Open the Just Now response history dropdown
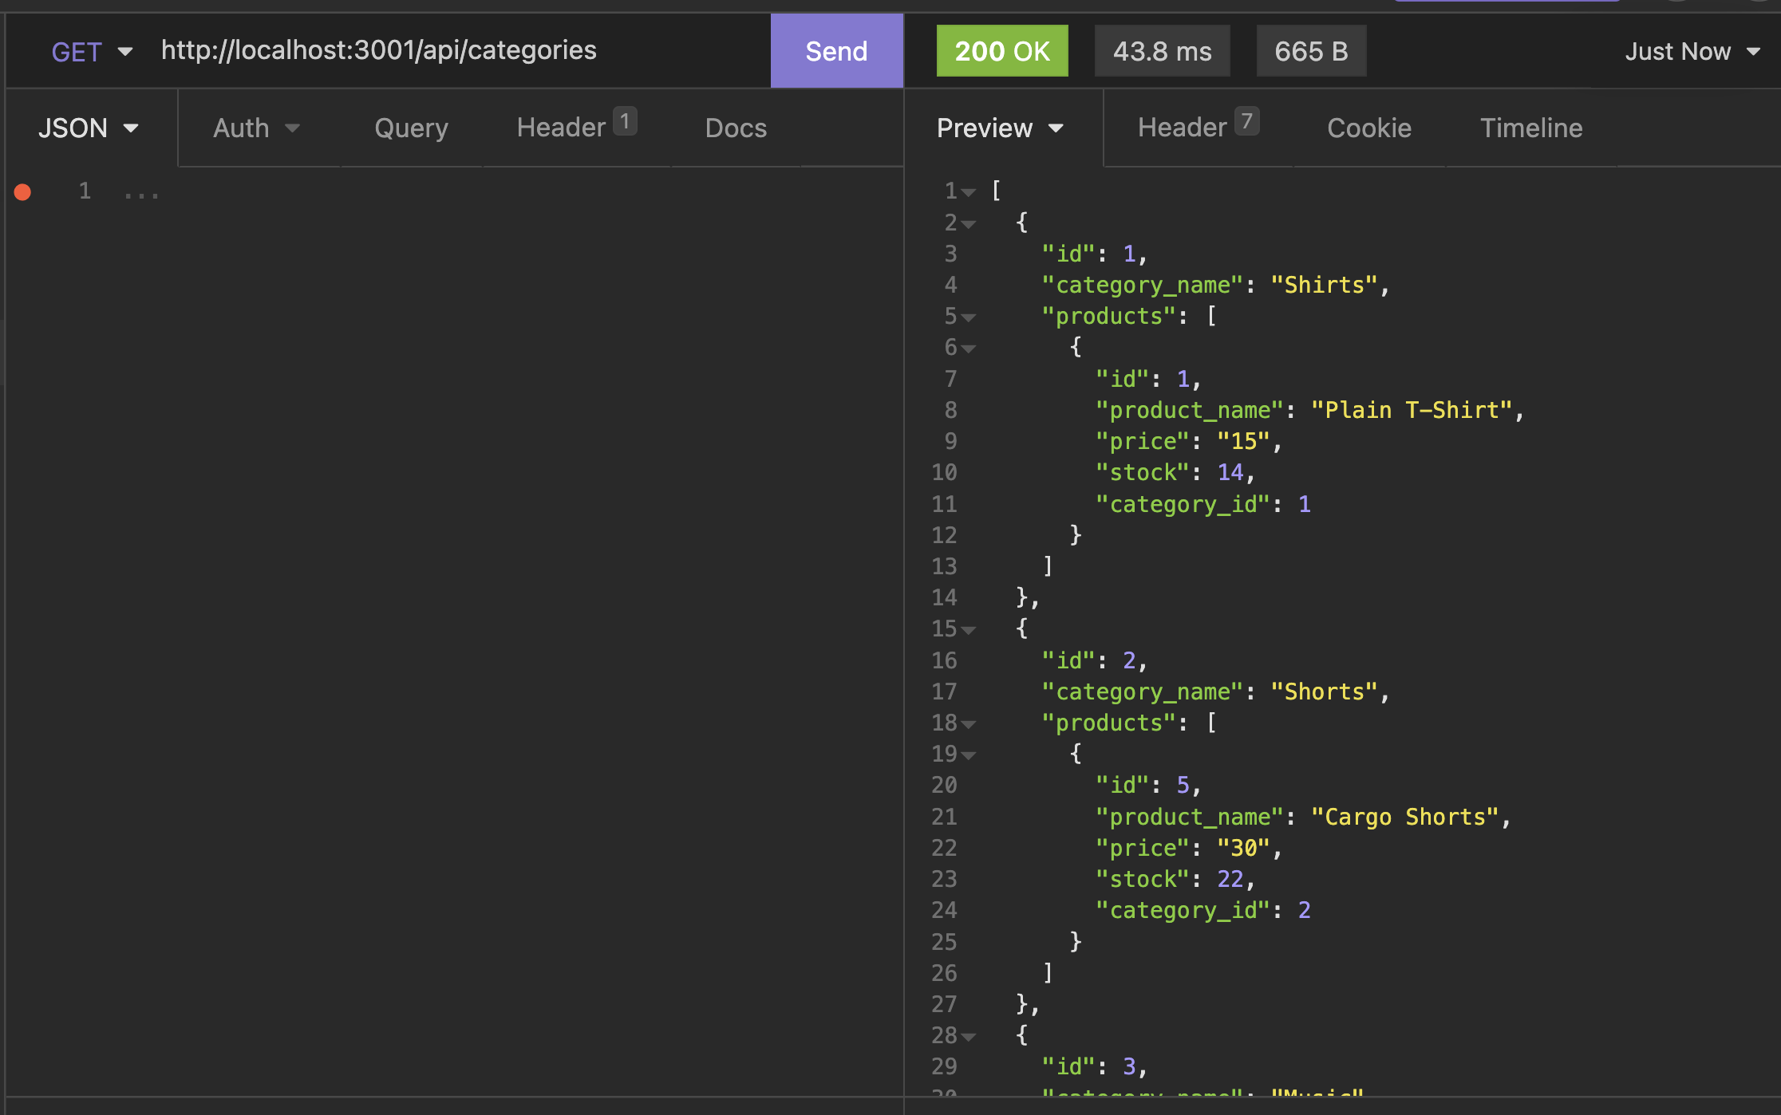The height and width of the screenshot is (1115, 1781). (x=1692, y=50)
